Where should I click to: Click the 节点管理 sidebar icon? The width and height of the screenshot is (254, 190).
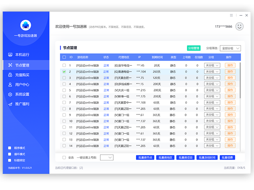(x=10, y=65)
